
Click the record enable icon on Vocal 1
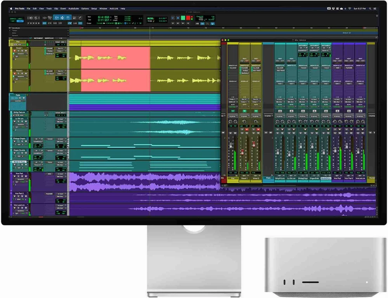tap(15, 51)
